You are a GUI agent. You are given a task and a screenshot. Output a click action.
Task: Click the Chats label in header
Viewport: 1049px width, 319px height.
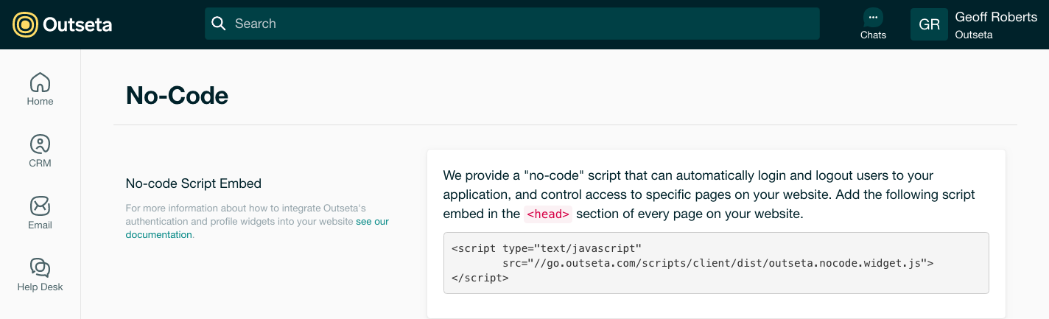coord(873,35)
